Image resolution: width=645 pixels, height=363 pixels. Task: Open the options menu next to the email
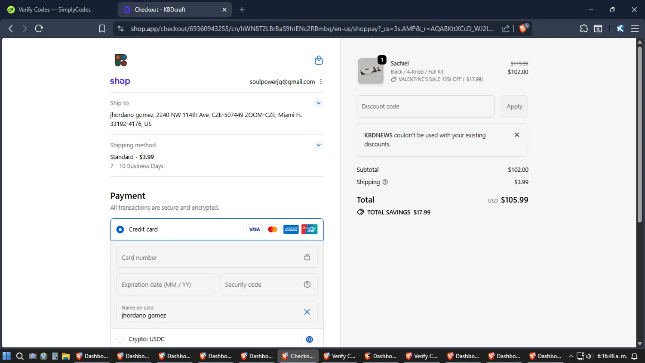tap(321, 82)
